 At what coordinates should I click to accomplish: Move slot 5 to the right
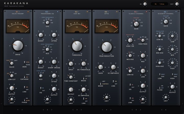point(140,110)
